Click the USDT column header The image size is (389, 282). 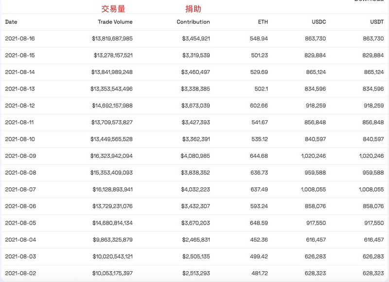point(376,22)
